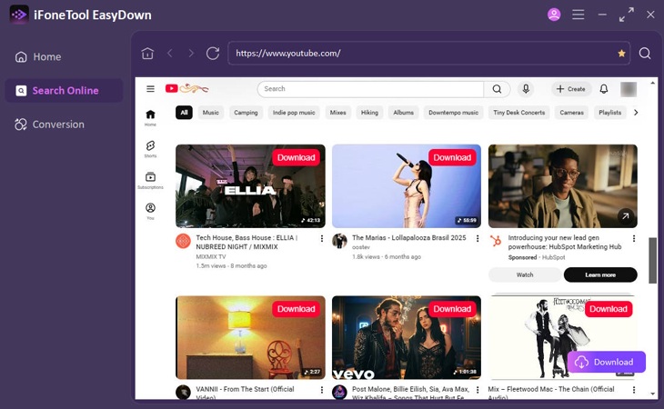The height and width of the screenshot is (409, 664).
Task: Download The Marias Lollapalooza video
Action: pos(452,158)
